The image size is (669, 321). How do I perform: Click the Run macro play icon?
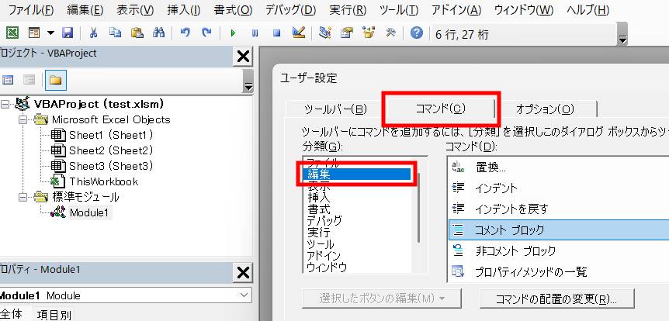pos(233,33)
